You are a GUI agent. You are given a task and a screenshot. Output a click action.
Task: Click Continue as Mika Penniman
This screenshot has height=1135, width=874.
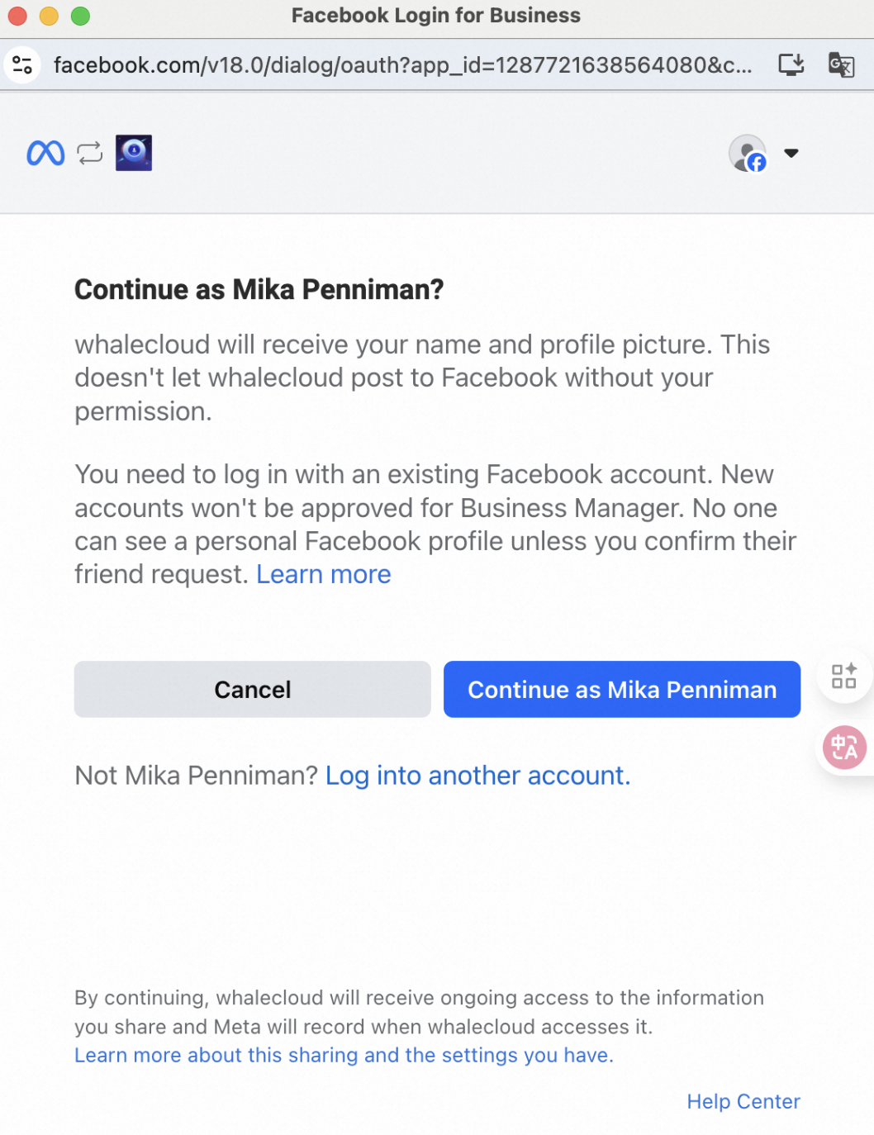621,689
